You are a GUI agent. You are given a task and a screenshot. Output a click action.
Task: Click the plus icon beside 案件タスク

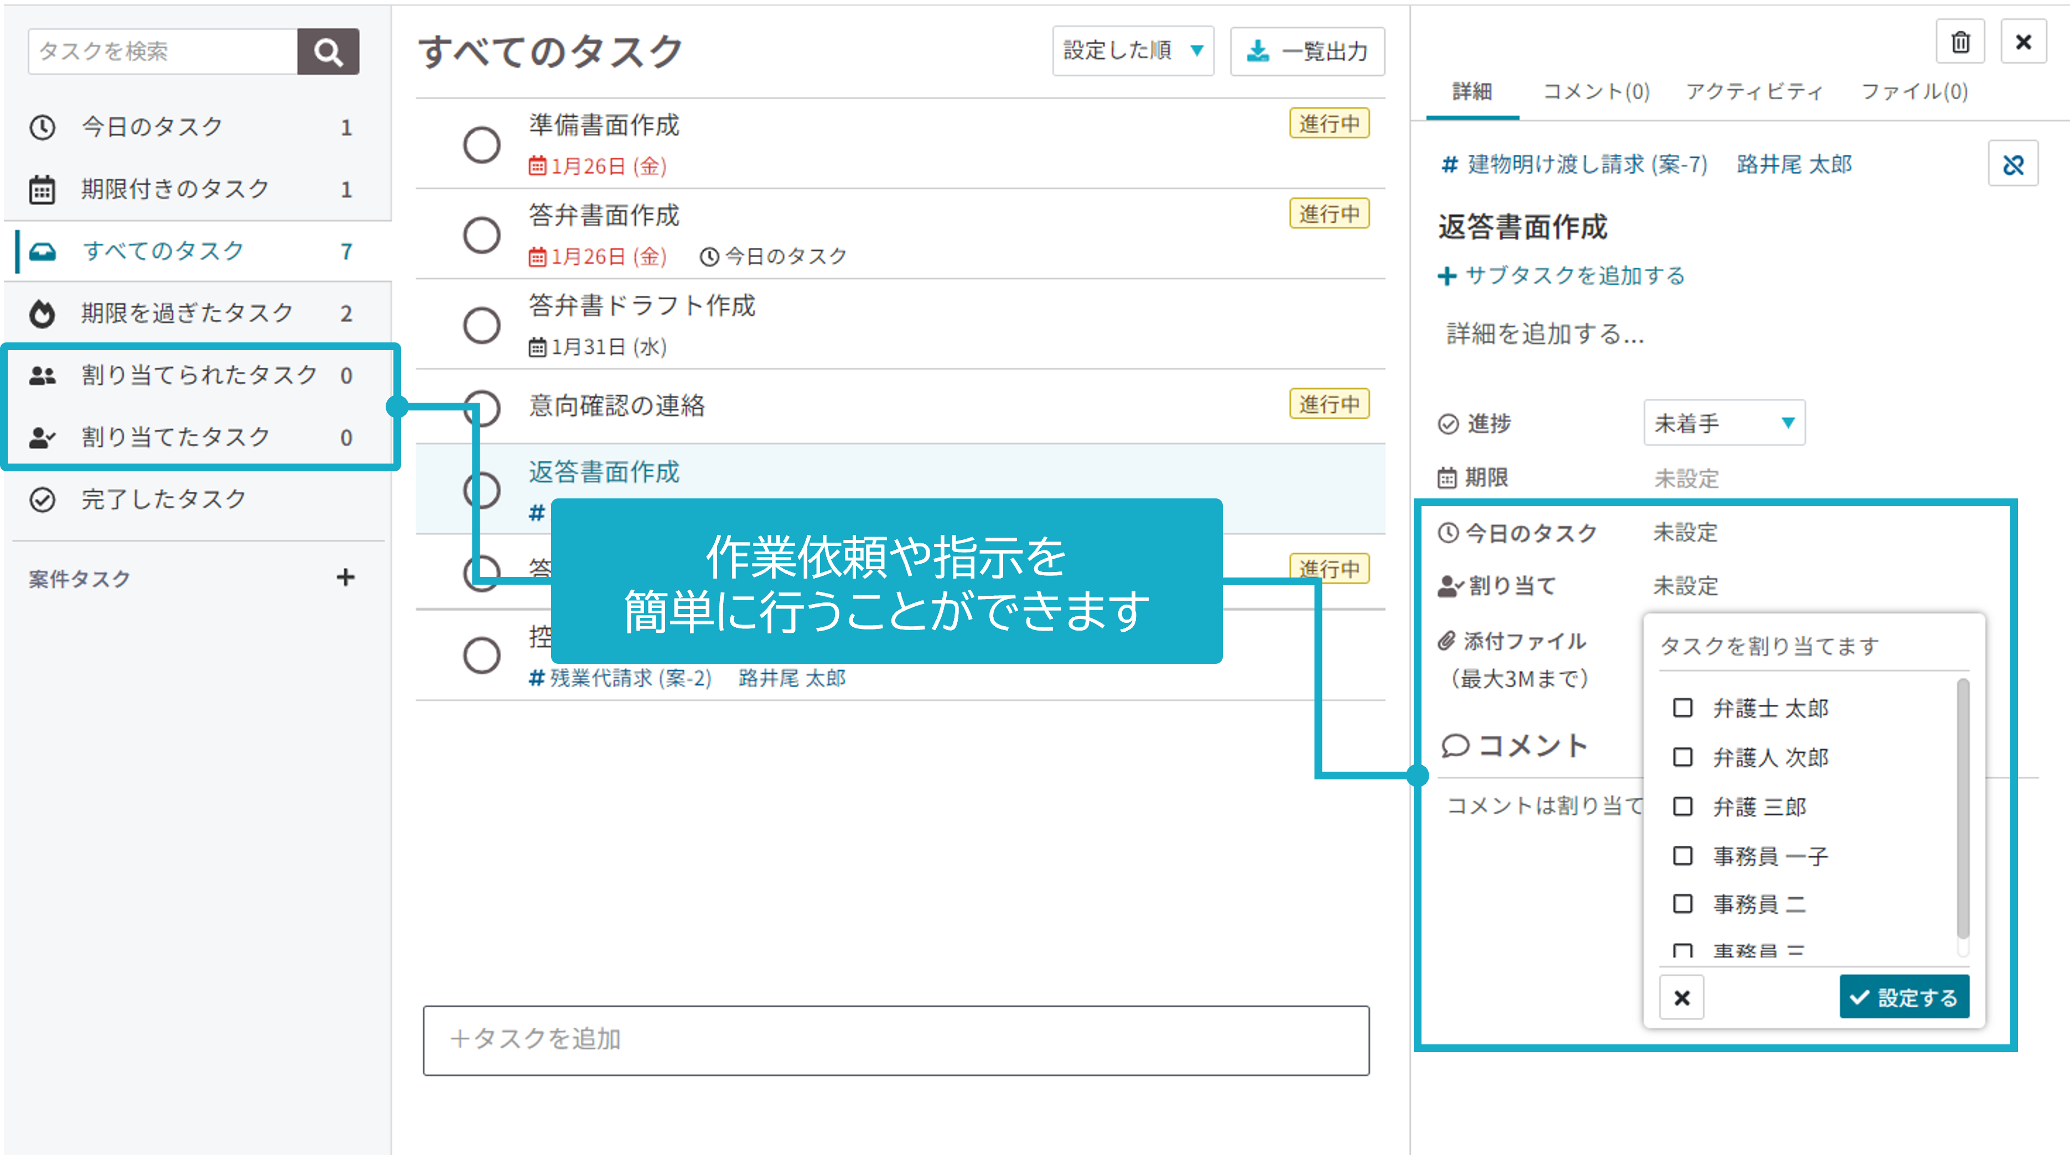pyautogui.click(x=345, y=577)
